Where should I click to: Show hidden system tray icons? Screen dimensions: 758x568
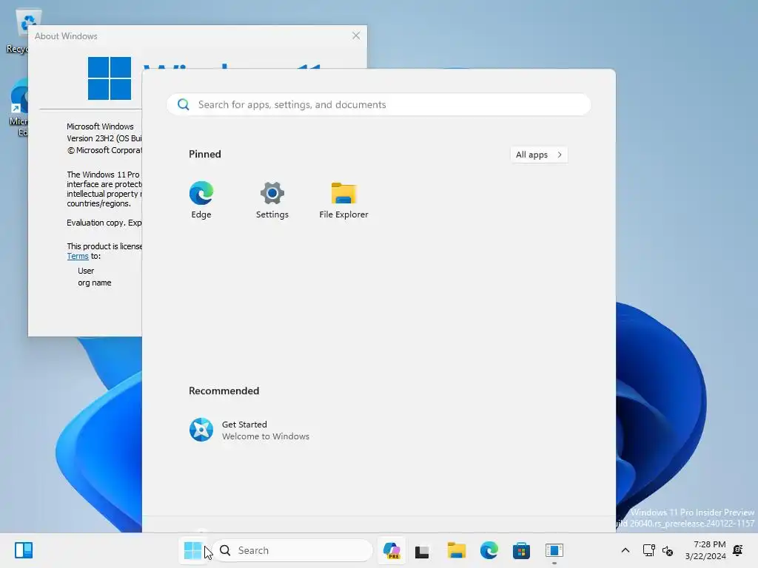tap(625, 550)
